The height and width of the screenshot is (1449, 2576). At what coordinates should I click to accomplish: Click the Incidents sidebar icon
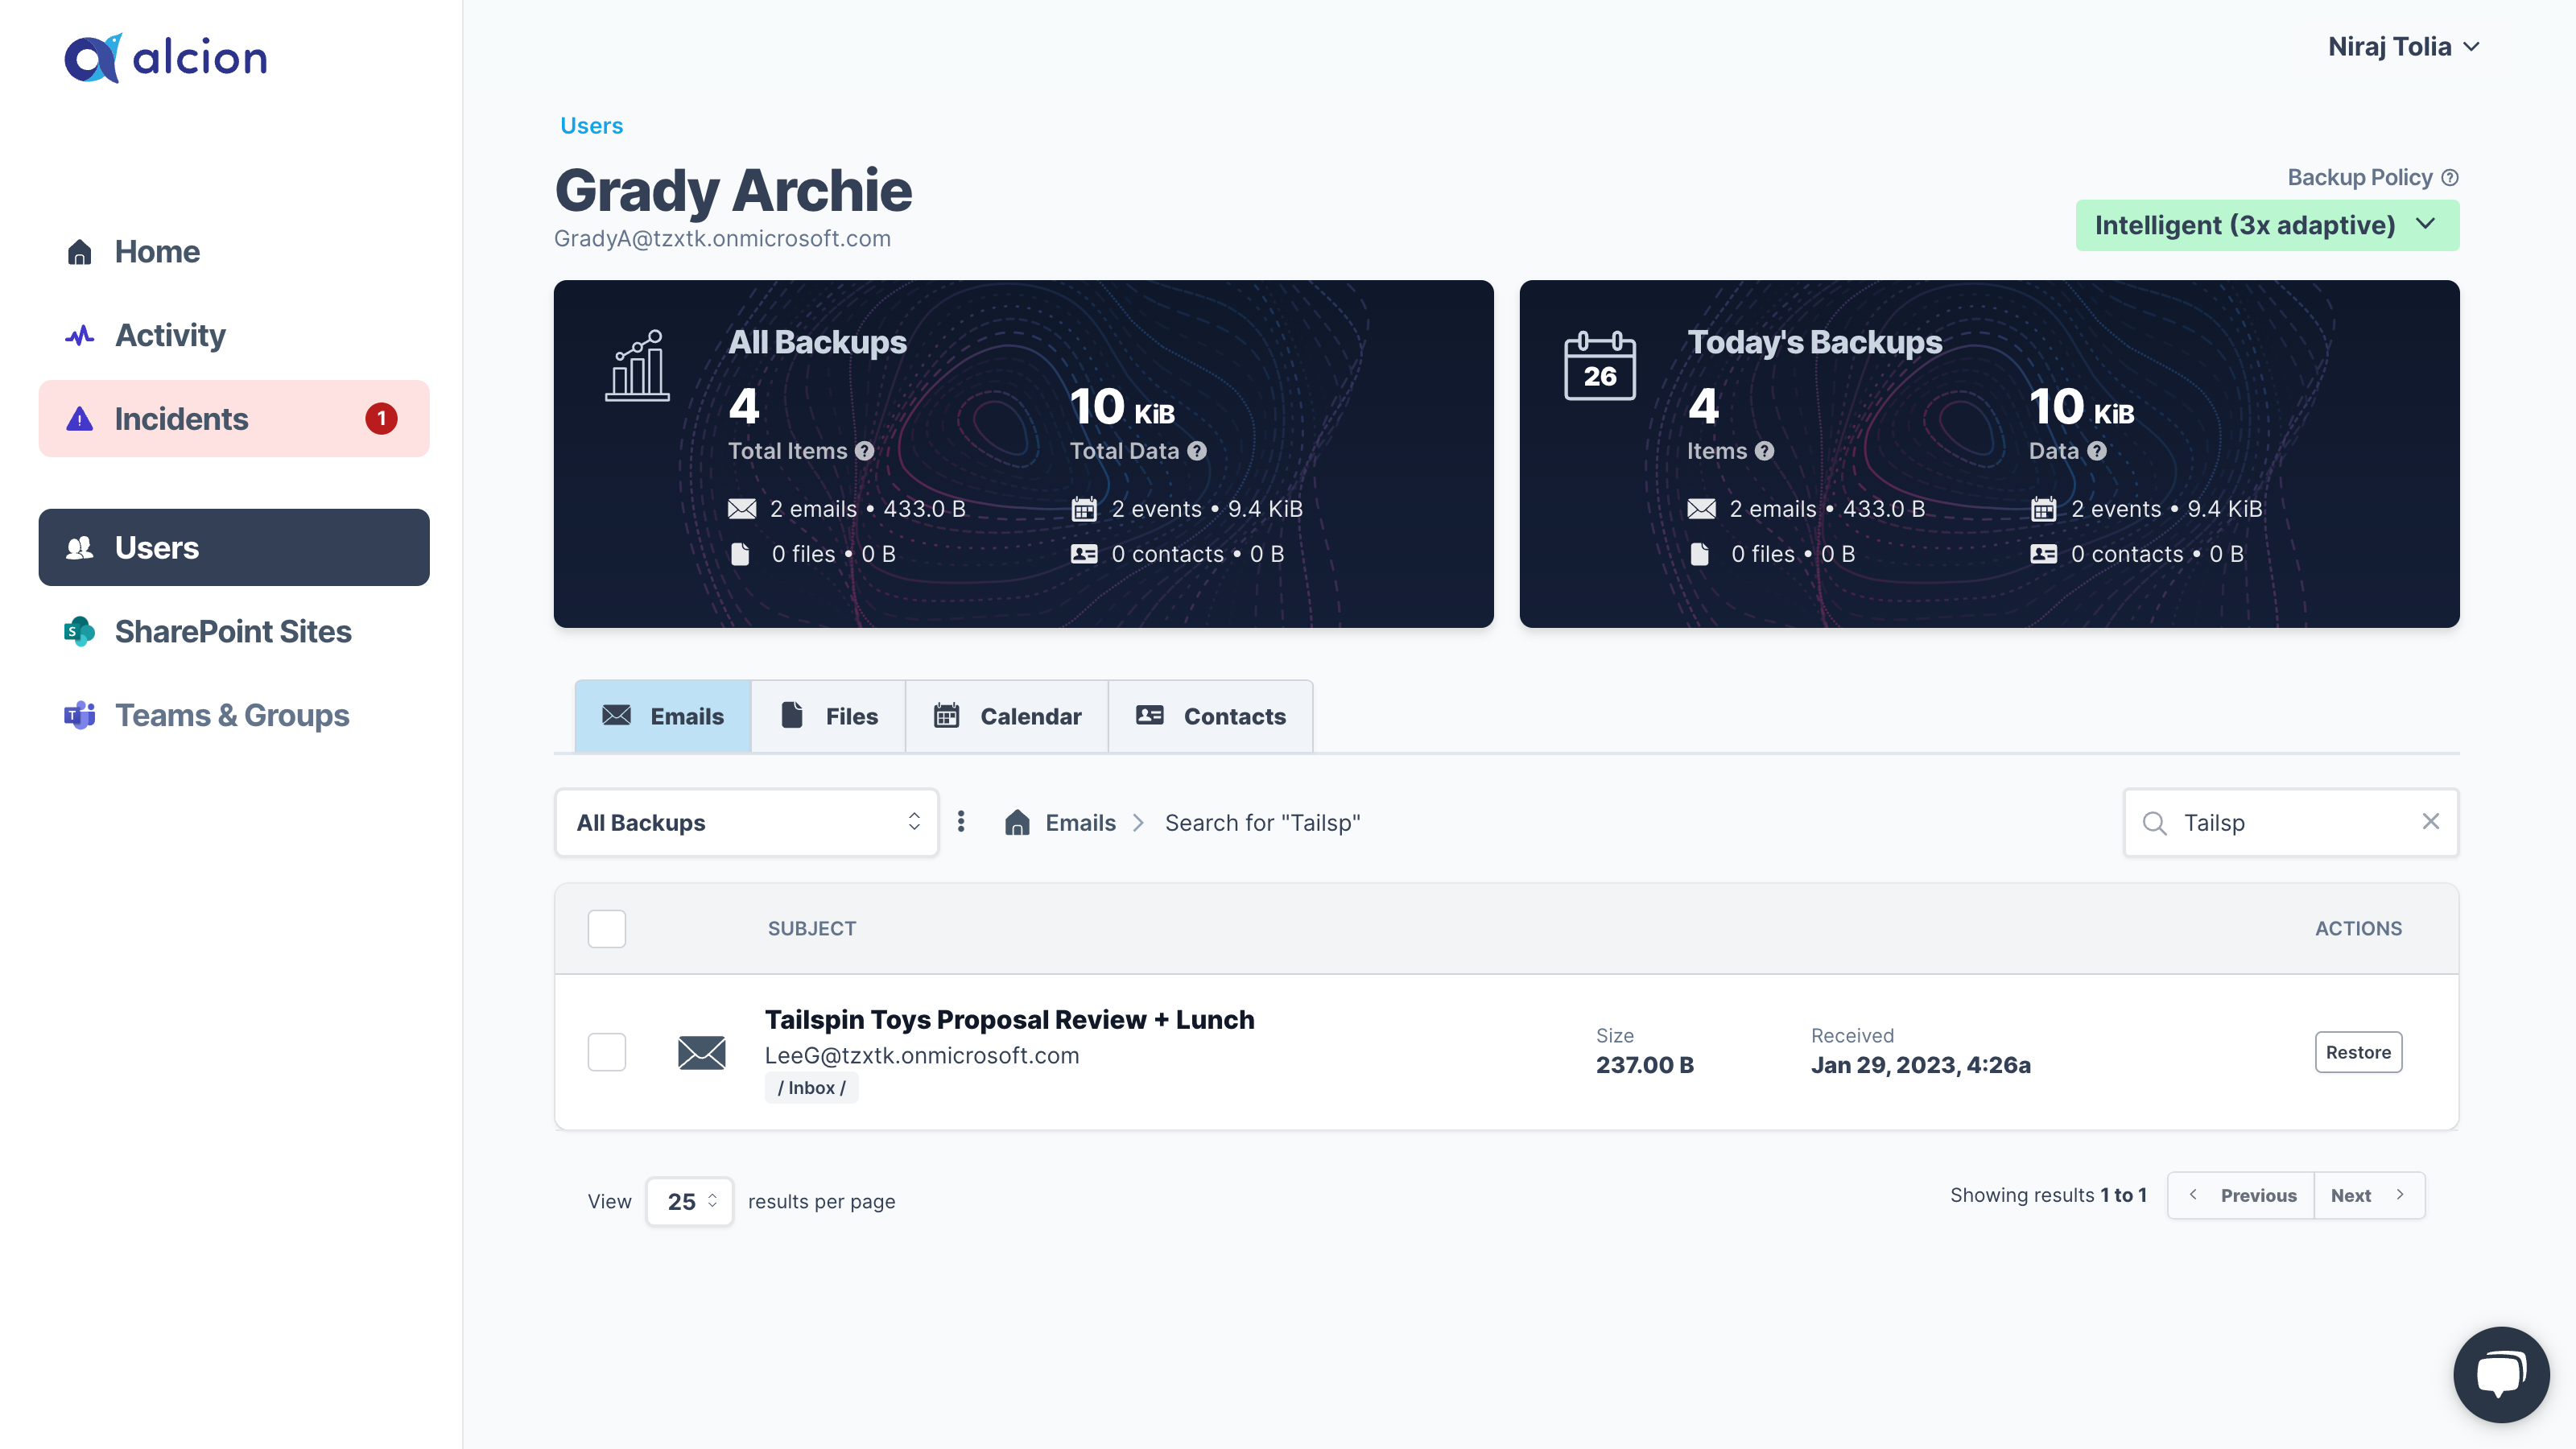click(x=78, y=418)
